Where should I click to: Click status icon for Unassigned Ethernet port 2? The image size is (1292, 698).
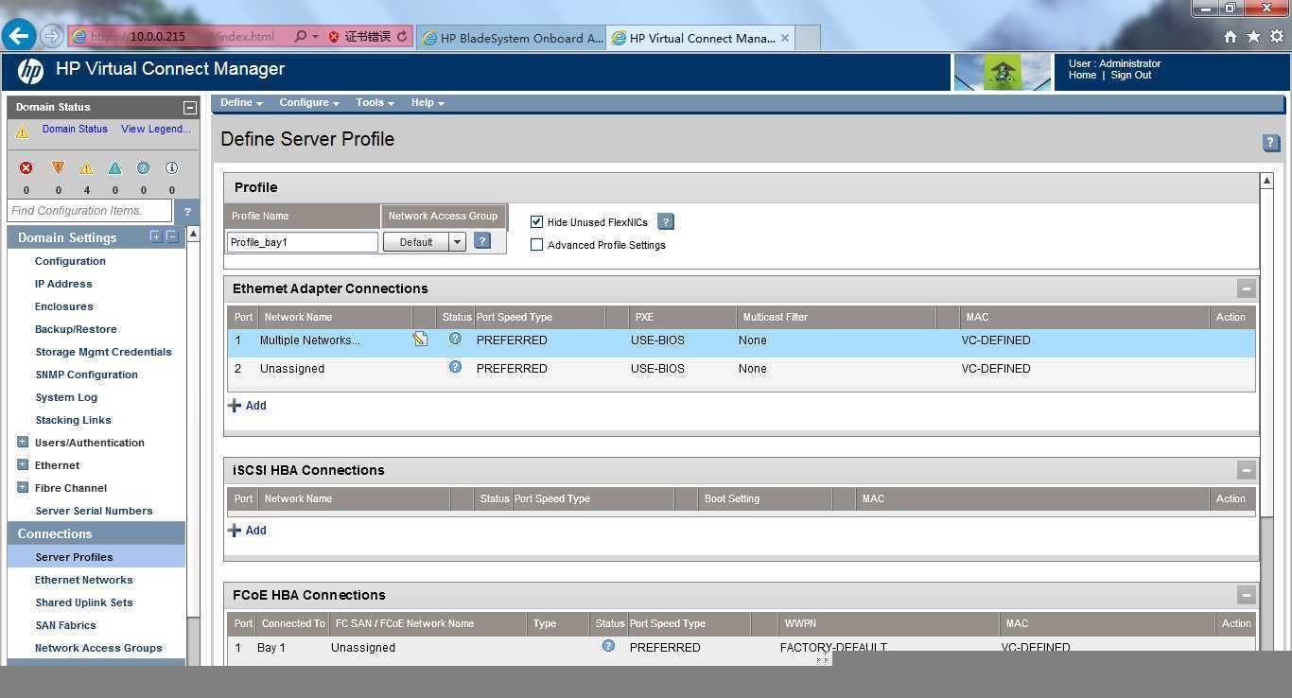coord(455,367)
